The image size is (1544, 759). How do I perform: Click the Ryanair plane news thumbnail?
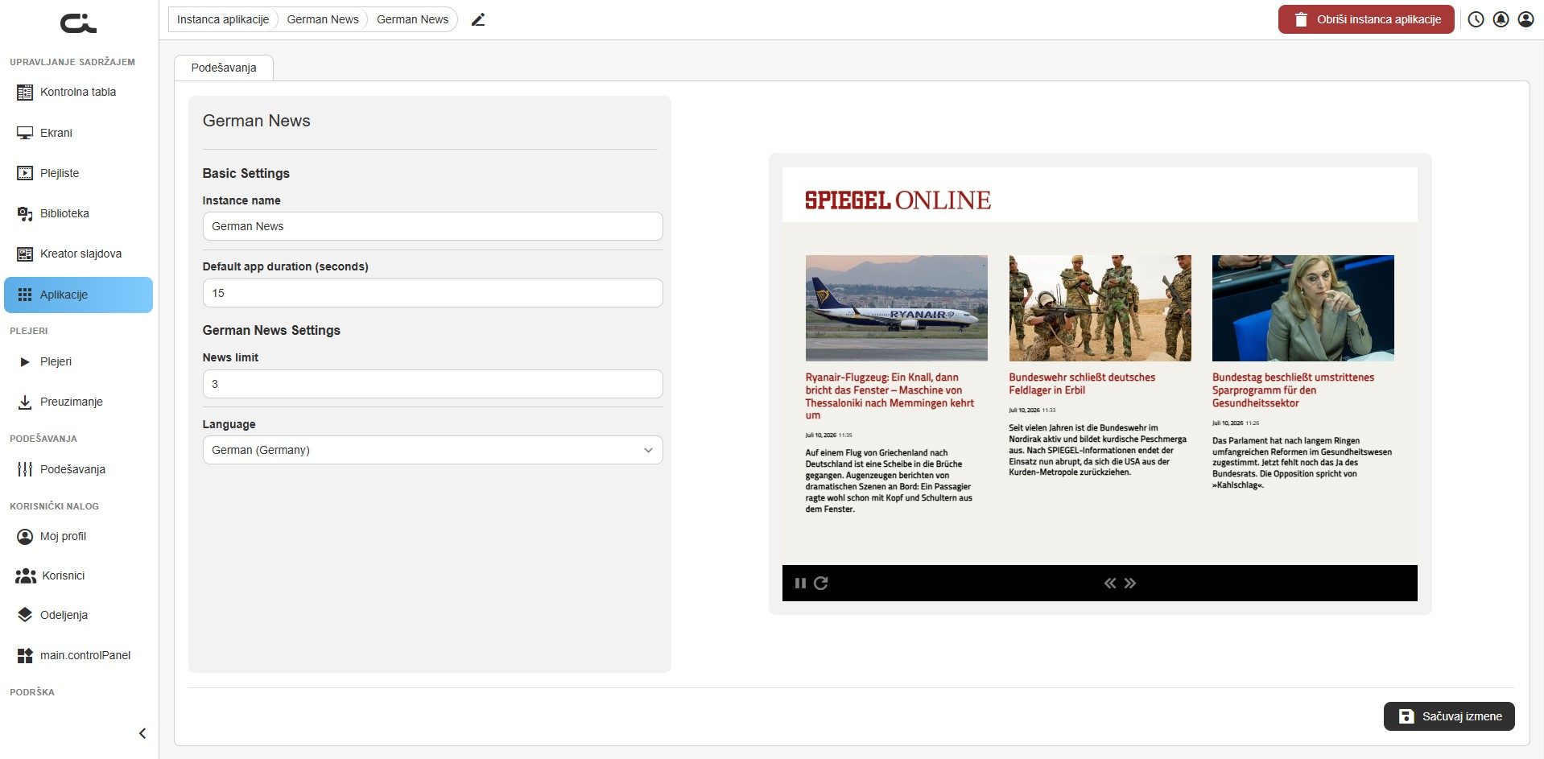pos(896,308)
